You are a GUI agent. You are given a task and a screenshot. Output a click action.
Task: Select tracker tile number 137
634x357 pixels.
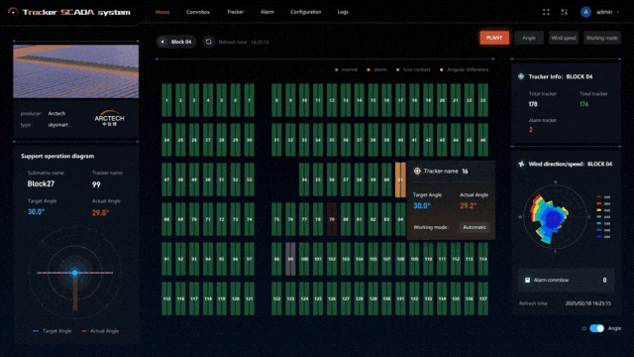(482, 298)
